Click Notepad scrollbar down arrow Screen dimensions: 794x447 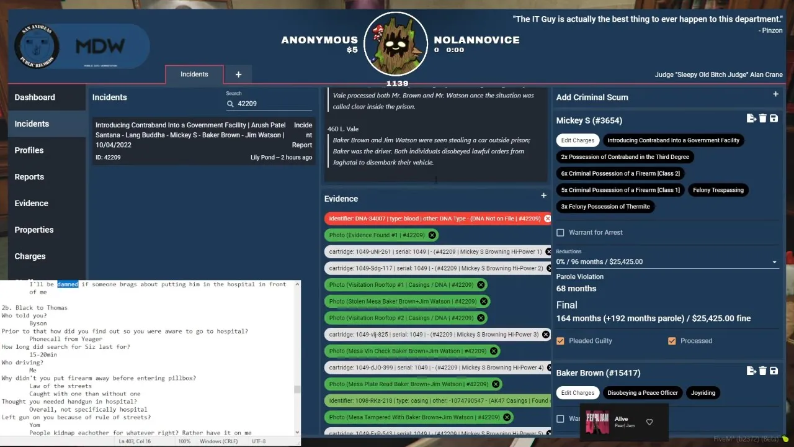pos(297,431)
